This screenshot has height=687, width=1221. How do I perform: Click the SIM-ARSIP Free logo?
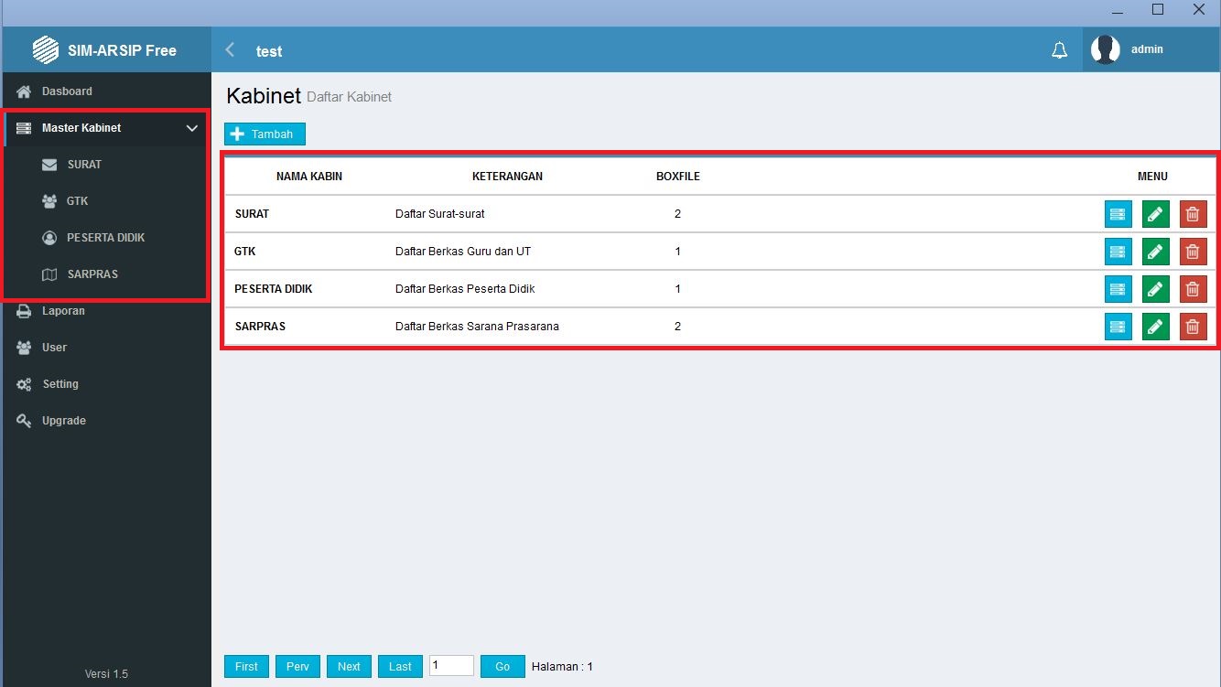coord(46,50)
